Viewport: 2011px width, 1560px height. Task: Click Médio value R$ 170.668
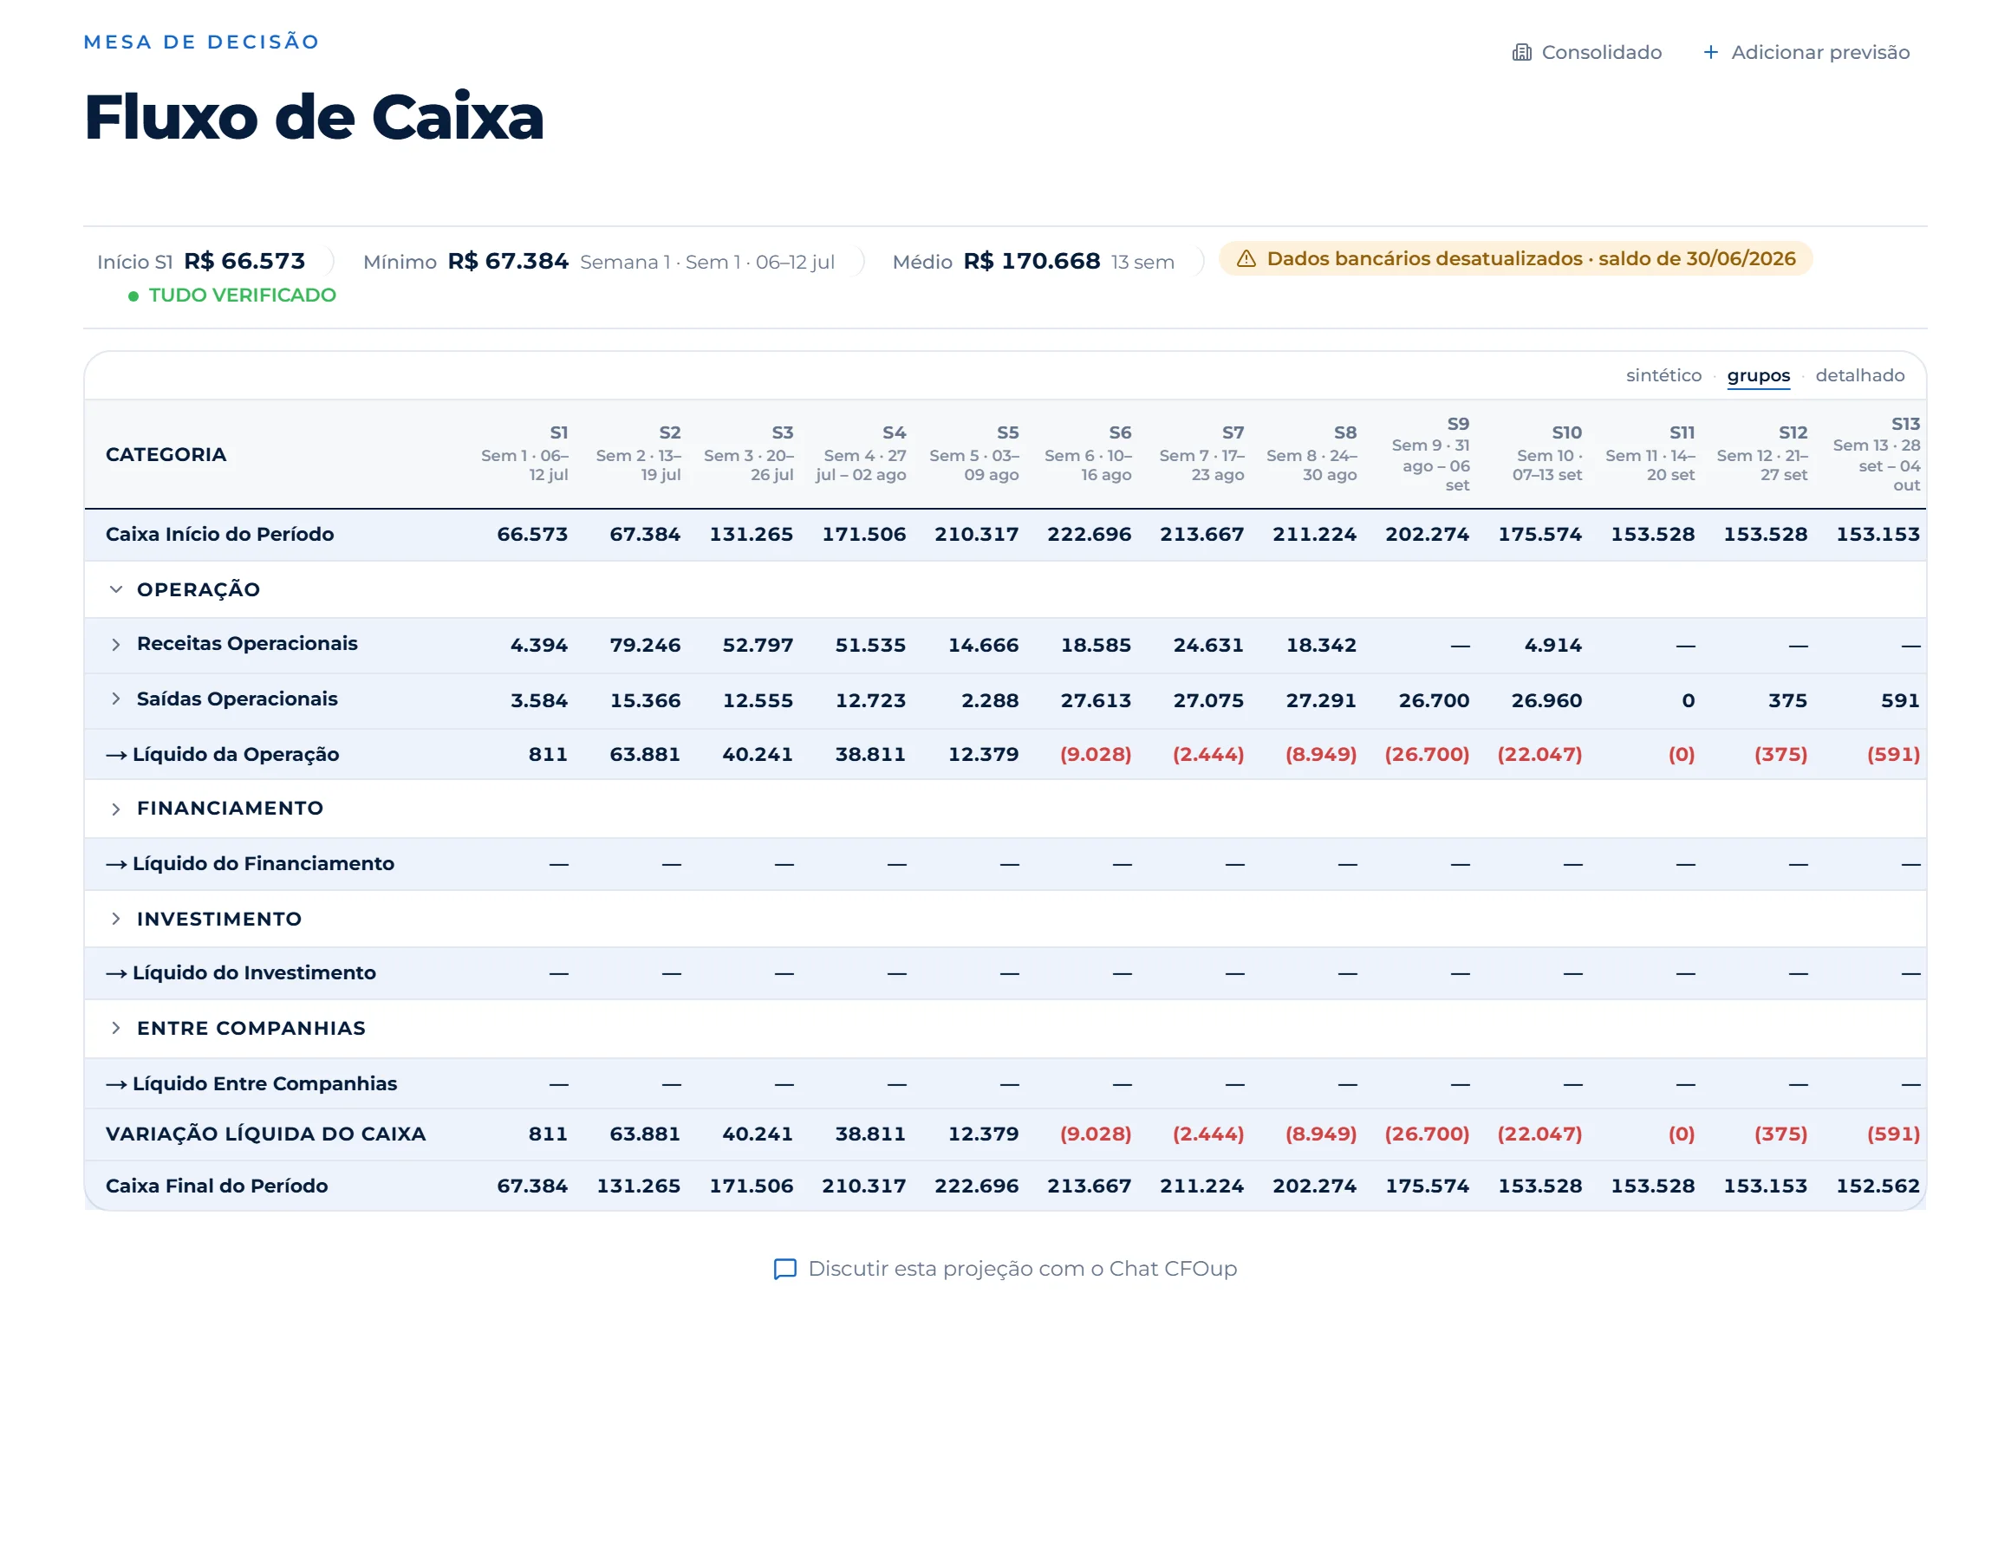(1032, 261)
